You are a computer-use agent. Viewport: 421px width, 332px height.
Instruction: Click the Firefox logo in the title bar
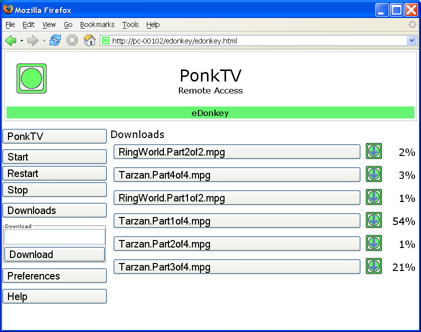8,9
